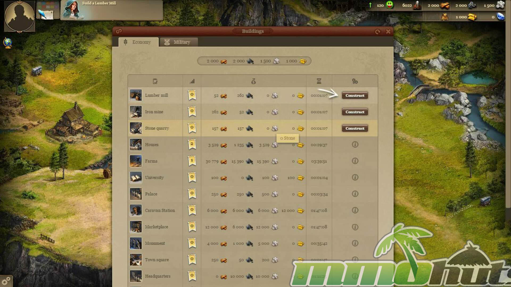Select the Palace building thumbnail

click(x=136, y=194)
